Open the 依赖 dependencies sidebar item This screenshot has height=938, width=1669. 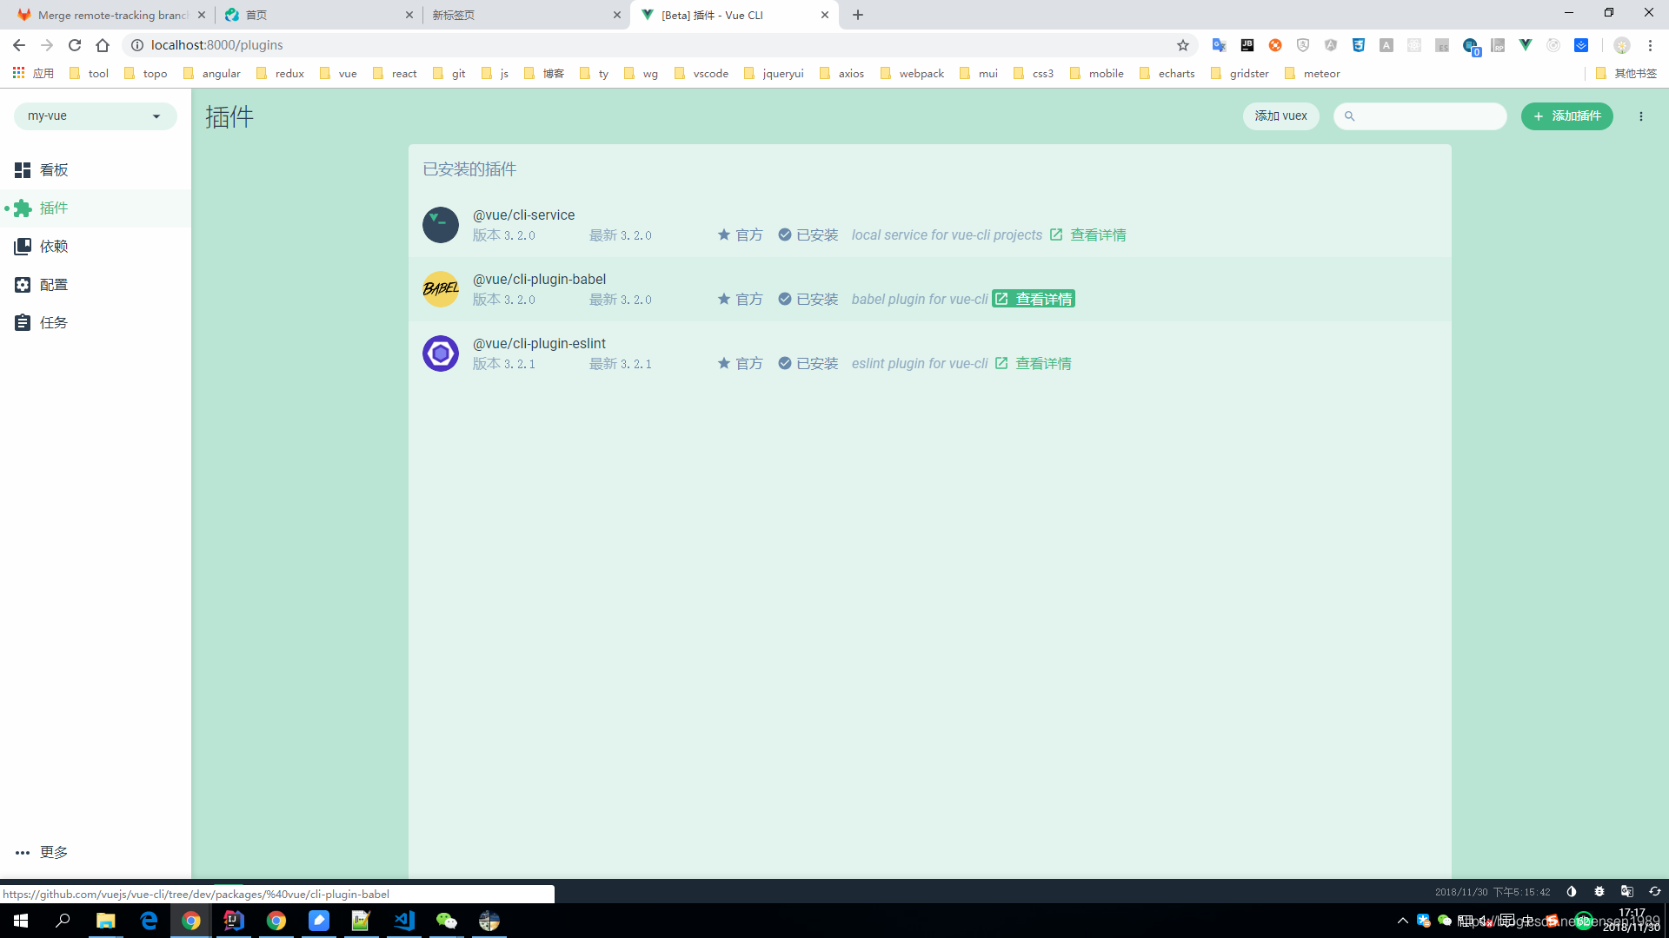(96, 247)
